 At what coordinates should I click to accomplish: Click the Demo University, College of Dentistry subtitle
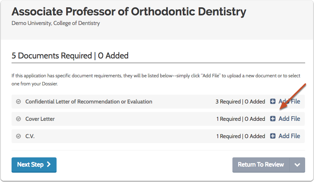56,23
